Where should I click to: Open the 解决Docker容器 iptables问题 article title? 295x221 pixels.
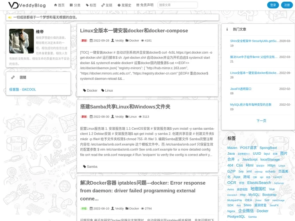tap(143, 191)
